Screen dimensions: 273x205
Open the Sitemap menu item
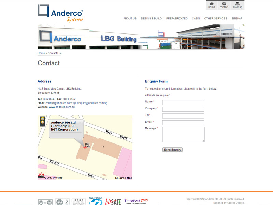point(237,19)
